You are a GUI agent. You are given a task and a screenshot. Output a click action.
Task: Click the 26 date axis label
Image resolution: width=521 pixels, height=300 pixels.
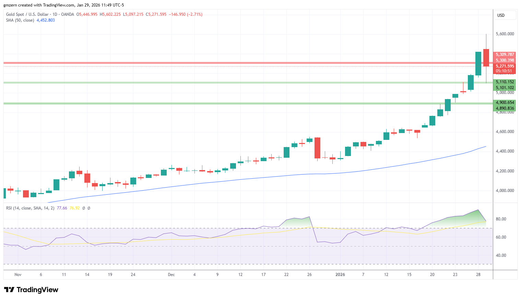point(309,275)
